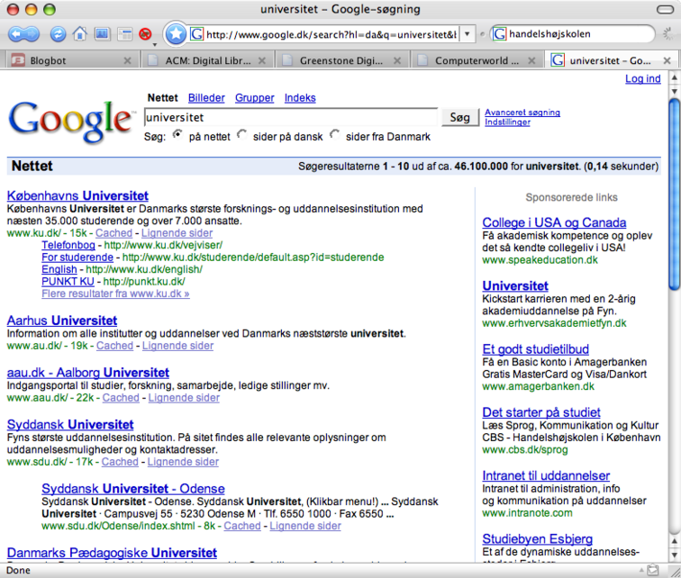This screenshot has width=681, height=578.
Task: Click the Google icon in the search field
Action: pos(499,34)
